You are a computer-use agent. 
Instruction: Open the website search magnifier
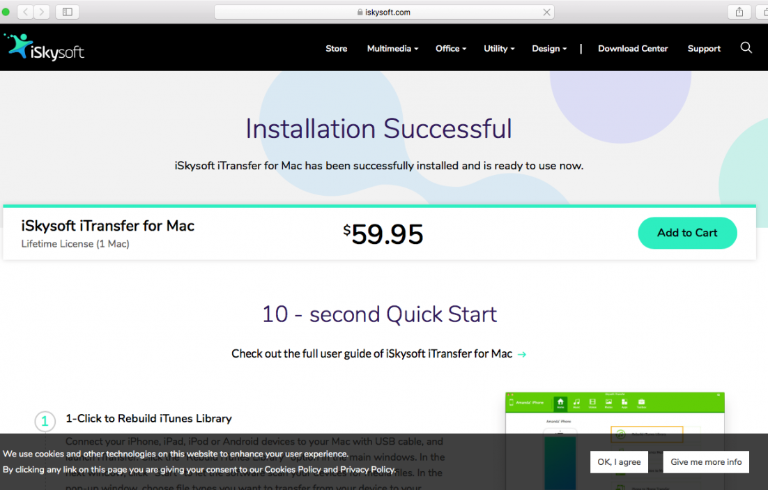click(746, 47)
